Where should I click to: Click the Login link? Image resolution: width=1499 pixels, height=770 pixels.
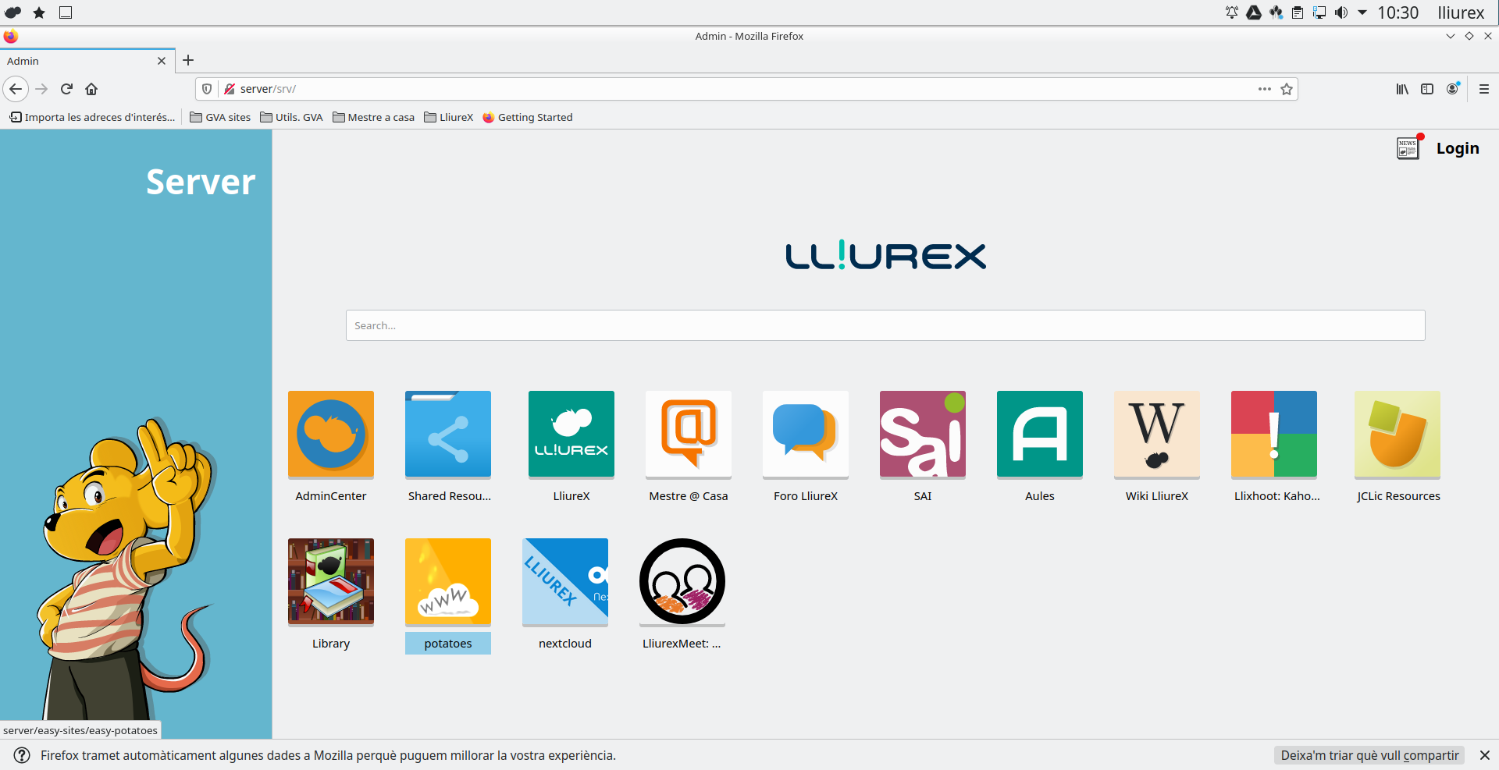point(1457,148)
